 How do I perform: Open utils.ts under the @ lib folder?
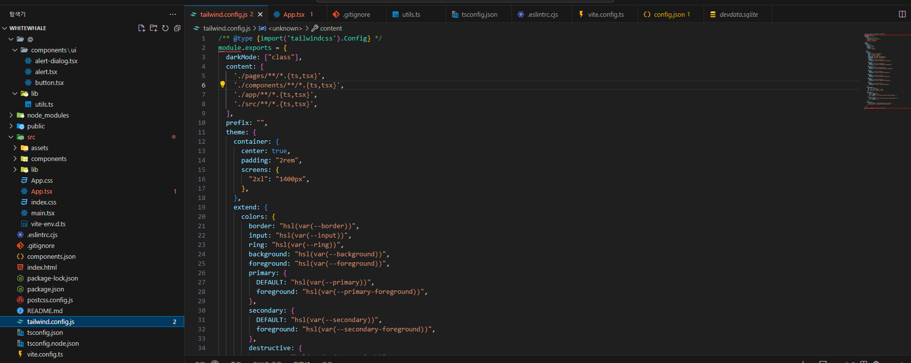pyautogui.click(x=92, y=104)
